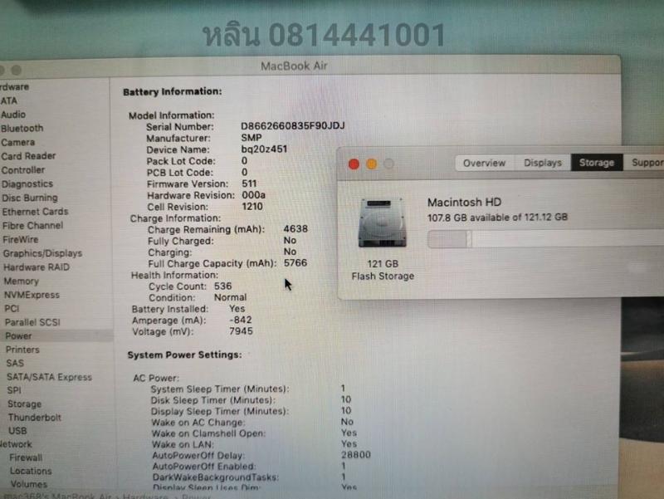Click the Battery Information heading
Screen dimensions: 664x499
(173, 91)
